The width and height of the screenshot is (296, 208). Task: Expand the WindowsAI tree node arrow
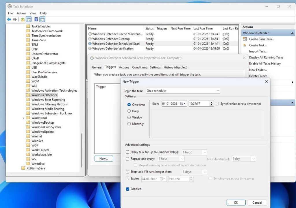[x=23, y=118]
